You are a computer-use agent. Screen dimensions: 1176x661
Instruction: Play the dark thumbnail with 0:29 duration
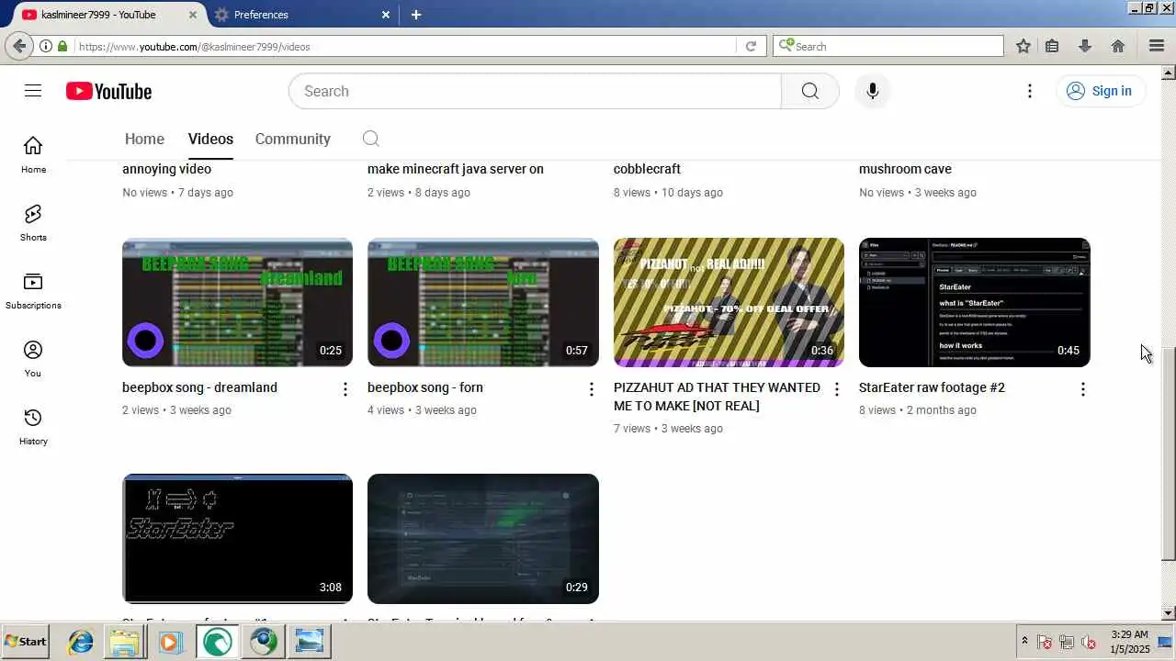pos(483,538)
